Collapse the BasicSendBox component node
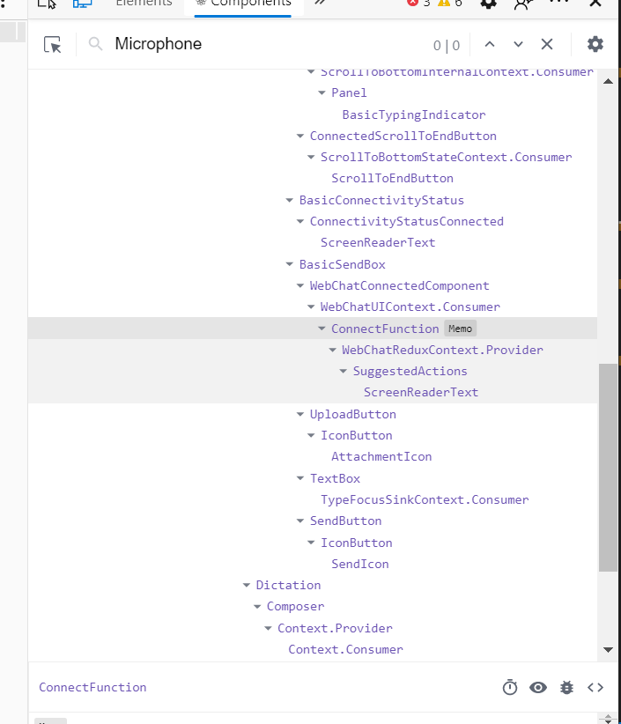The height and width of the screenshot is (724, 621). click(x=289, y=263)
